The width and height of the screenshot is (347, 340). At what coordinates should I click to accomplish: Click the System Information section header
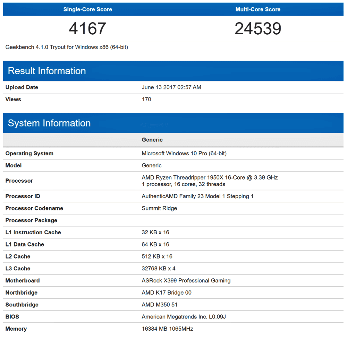click(49, 123)
